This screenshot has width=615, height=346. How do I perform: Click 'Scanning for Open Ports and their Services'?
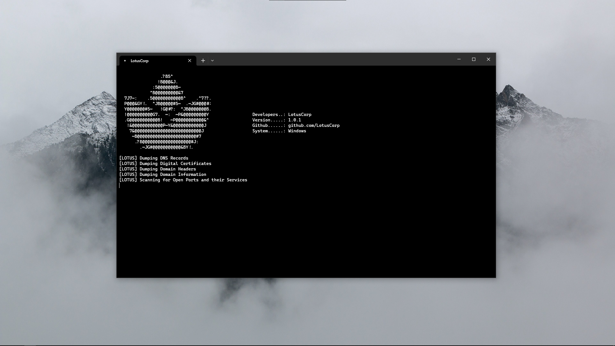(x=193, y=180)
